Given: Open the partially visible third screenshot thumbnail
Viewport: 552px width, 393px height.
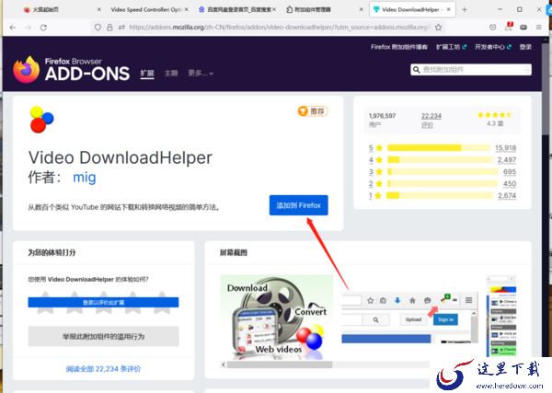Looking at the screenshot, I should point(501,317).
